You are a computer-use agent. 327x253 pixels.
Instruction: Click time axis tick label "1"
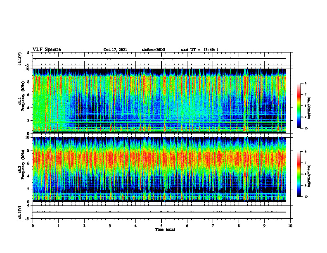click(58, 226)
